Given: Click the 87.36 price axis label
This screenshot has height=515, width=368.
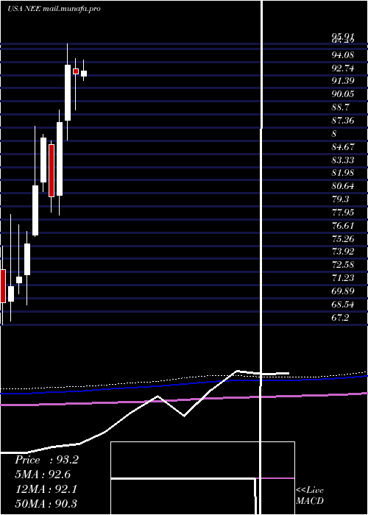Looking at the screenshot, I should tap(343, 121).
